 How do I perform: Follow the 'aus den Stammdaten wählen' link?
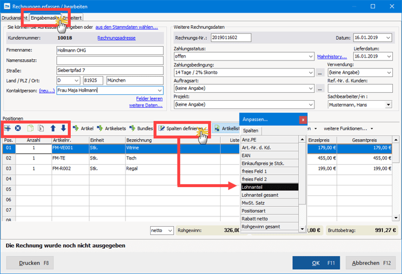click(127, 27)
